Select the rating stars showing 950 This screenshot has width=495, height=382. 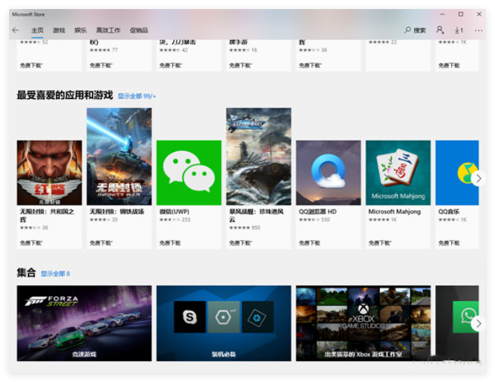click(x=245, y=228)
